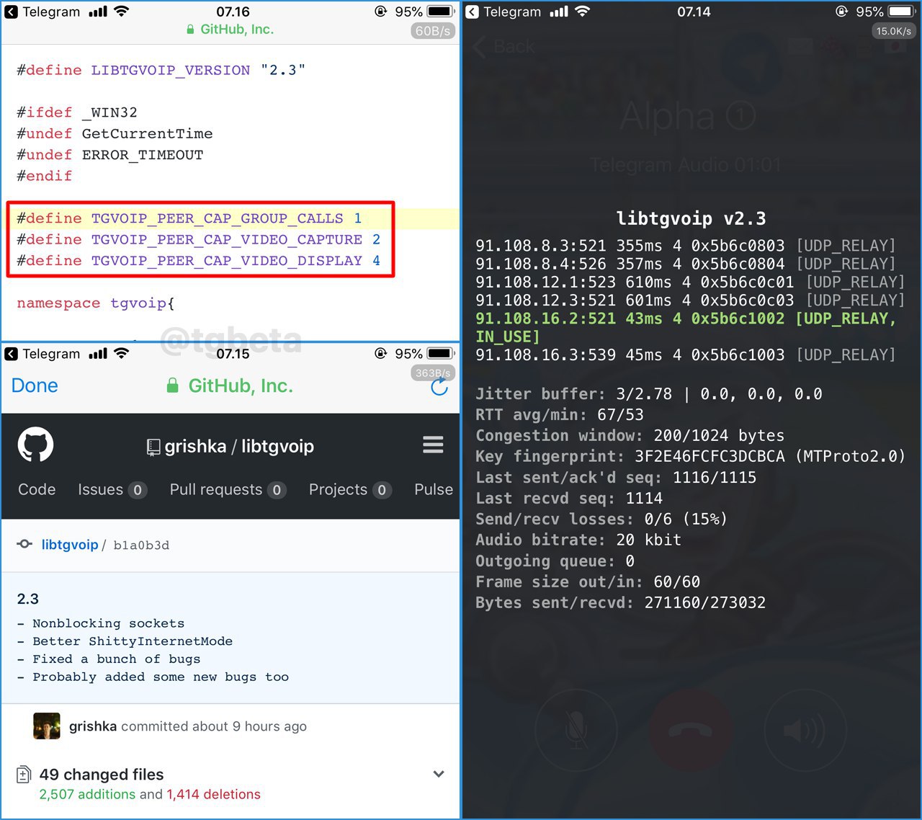Return to Telegram from the 07.16 screen
Screen dimensions: 922x820
[x=42, y=12]
